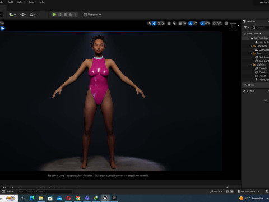
Task: Click the Outliner search field
Action: (x=261, y=27)
